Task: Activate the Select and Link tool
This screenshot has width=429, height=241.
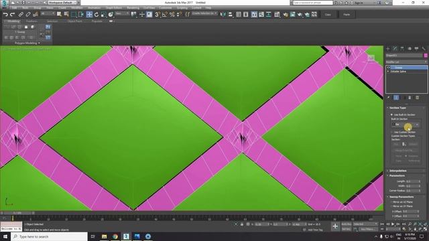Action: click(21, 15)
